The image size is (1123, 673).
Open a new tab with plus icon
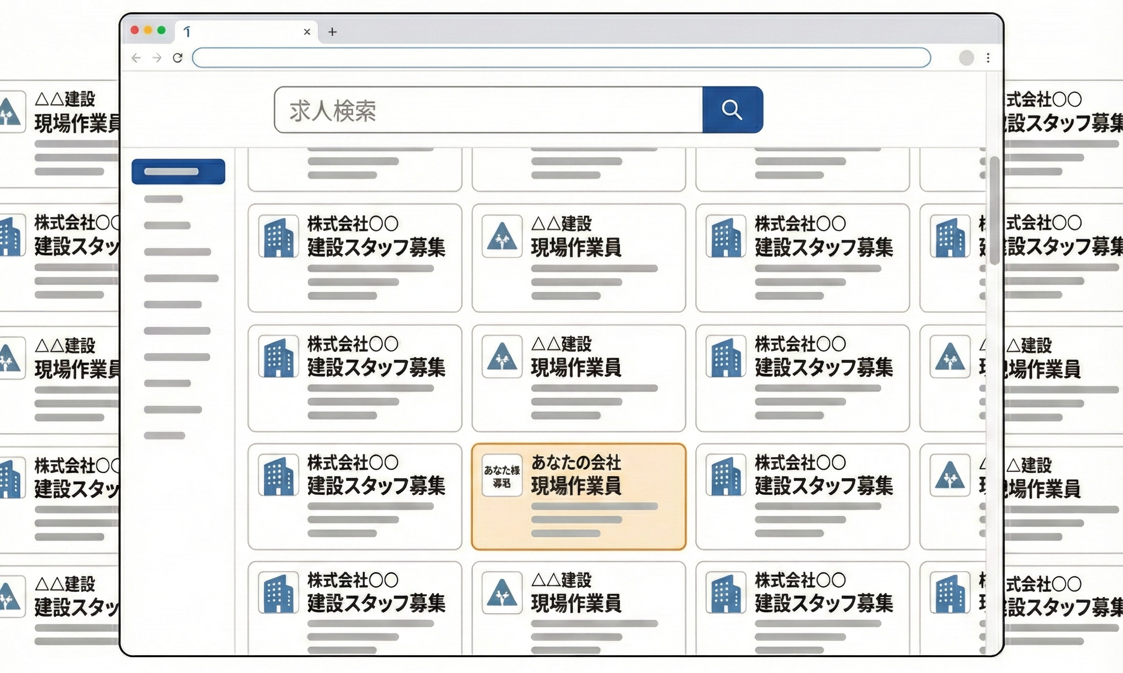[x=332, y=32]
